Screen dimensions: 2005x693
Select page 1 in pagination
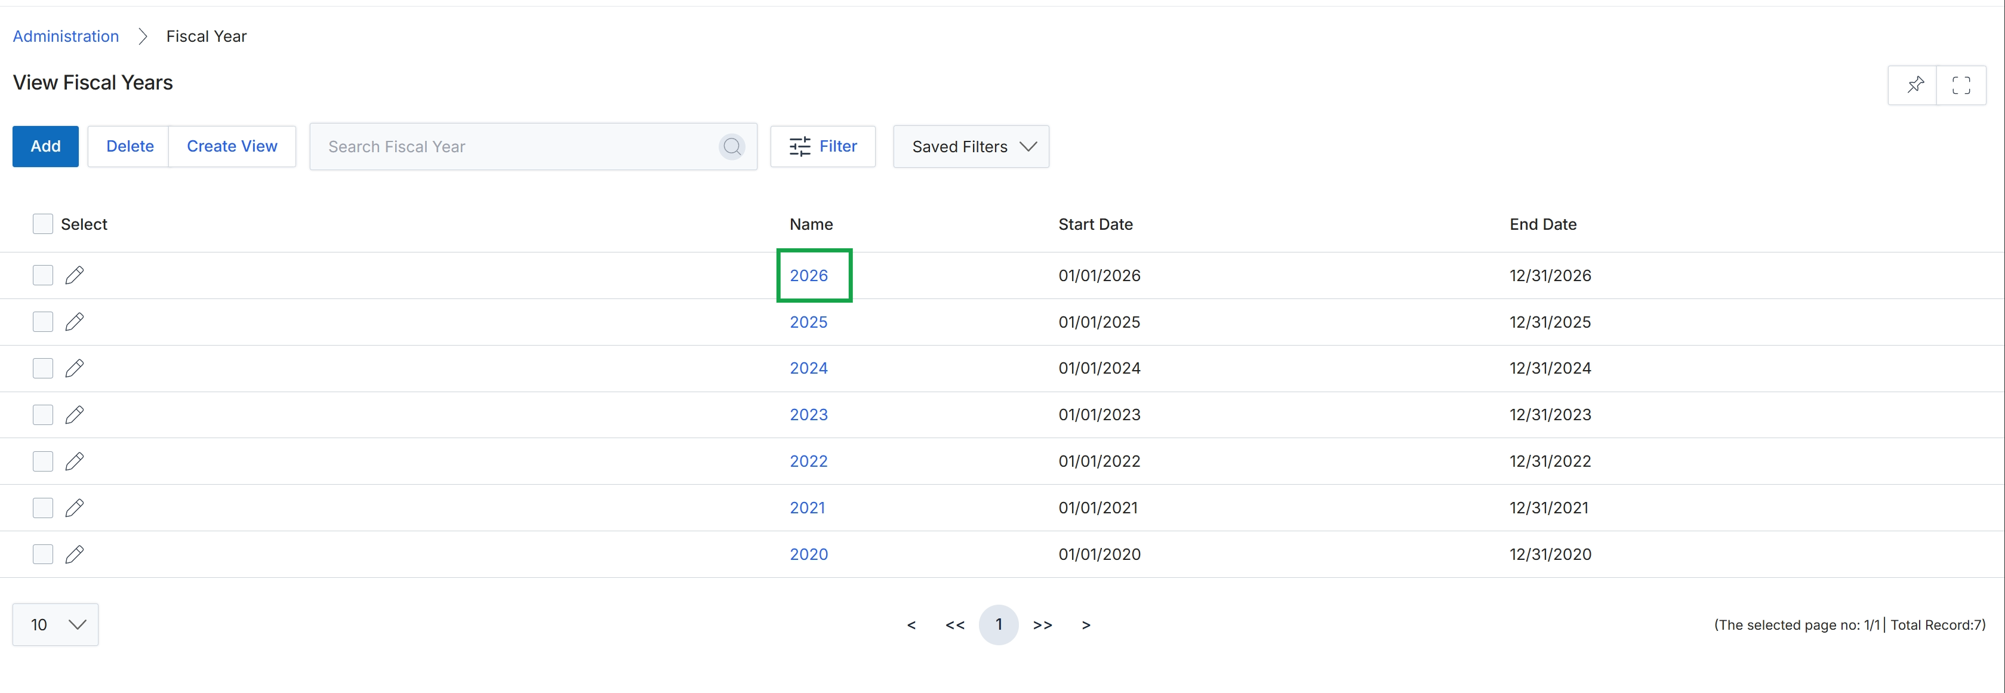[x=999, y=624]
